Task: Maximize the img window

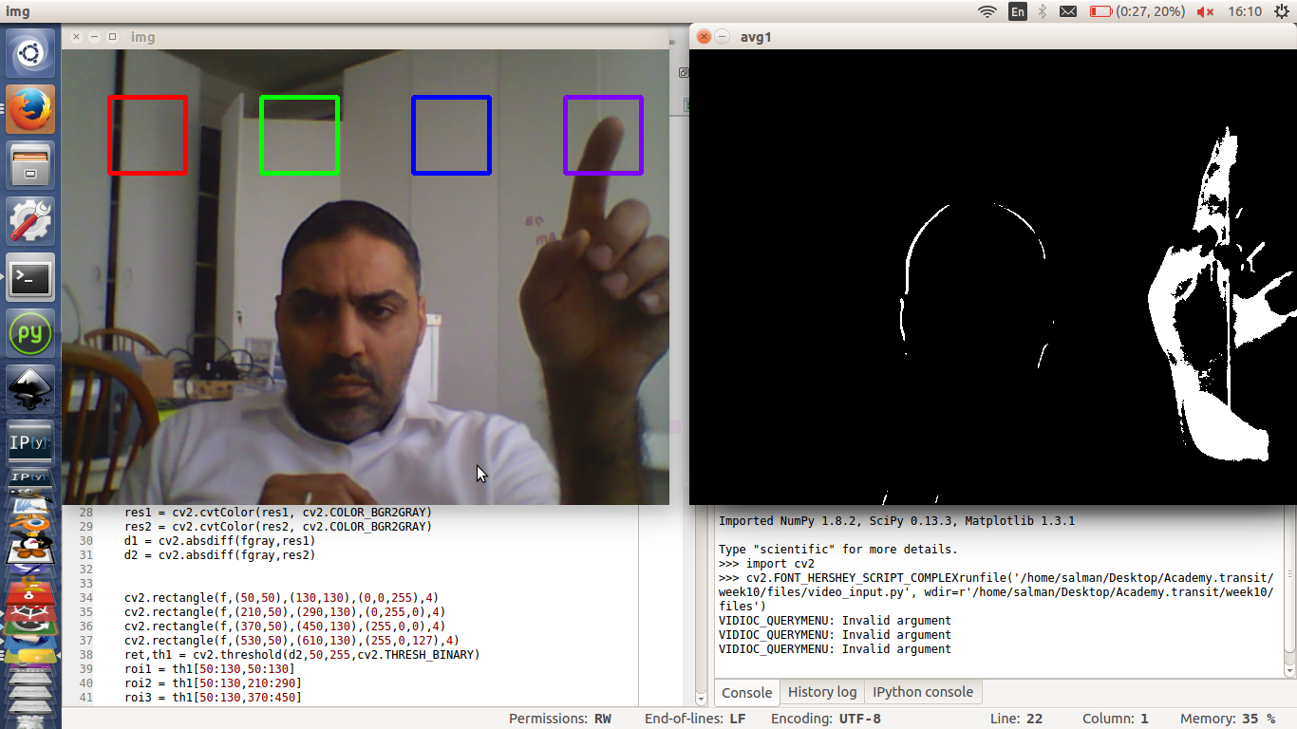Action: (x=113, y=37)
